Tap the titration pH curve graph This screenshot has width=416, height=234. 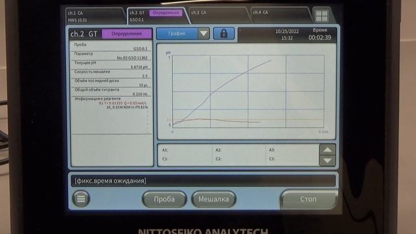click(x=247, y=92)
